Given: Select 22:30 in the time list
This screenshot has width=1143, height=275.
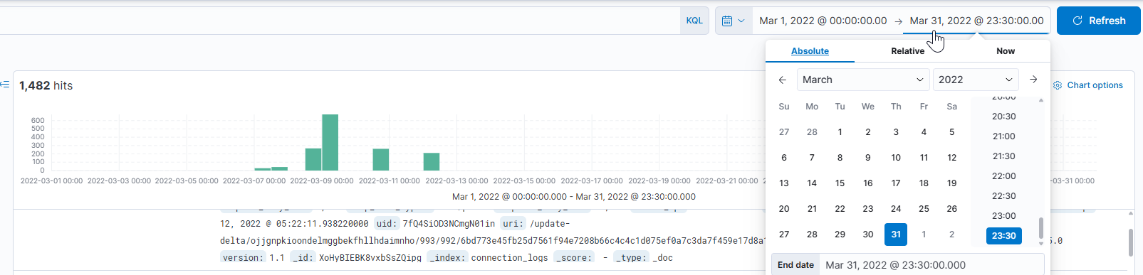Looking at the screenshot, I should 1003,196.
